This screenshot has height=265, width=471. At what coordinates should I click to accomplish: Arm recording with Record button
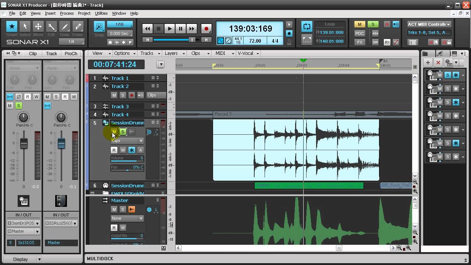(x=206, y=29)
